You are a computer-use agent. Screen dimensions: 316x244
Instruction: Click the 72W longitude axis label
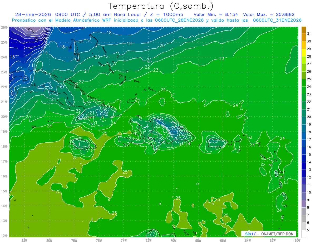[149, 241]
